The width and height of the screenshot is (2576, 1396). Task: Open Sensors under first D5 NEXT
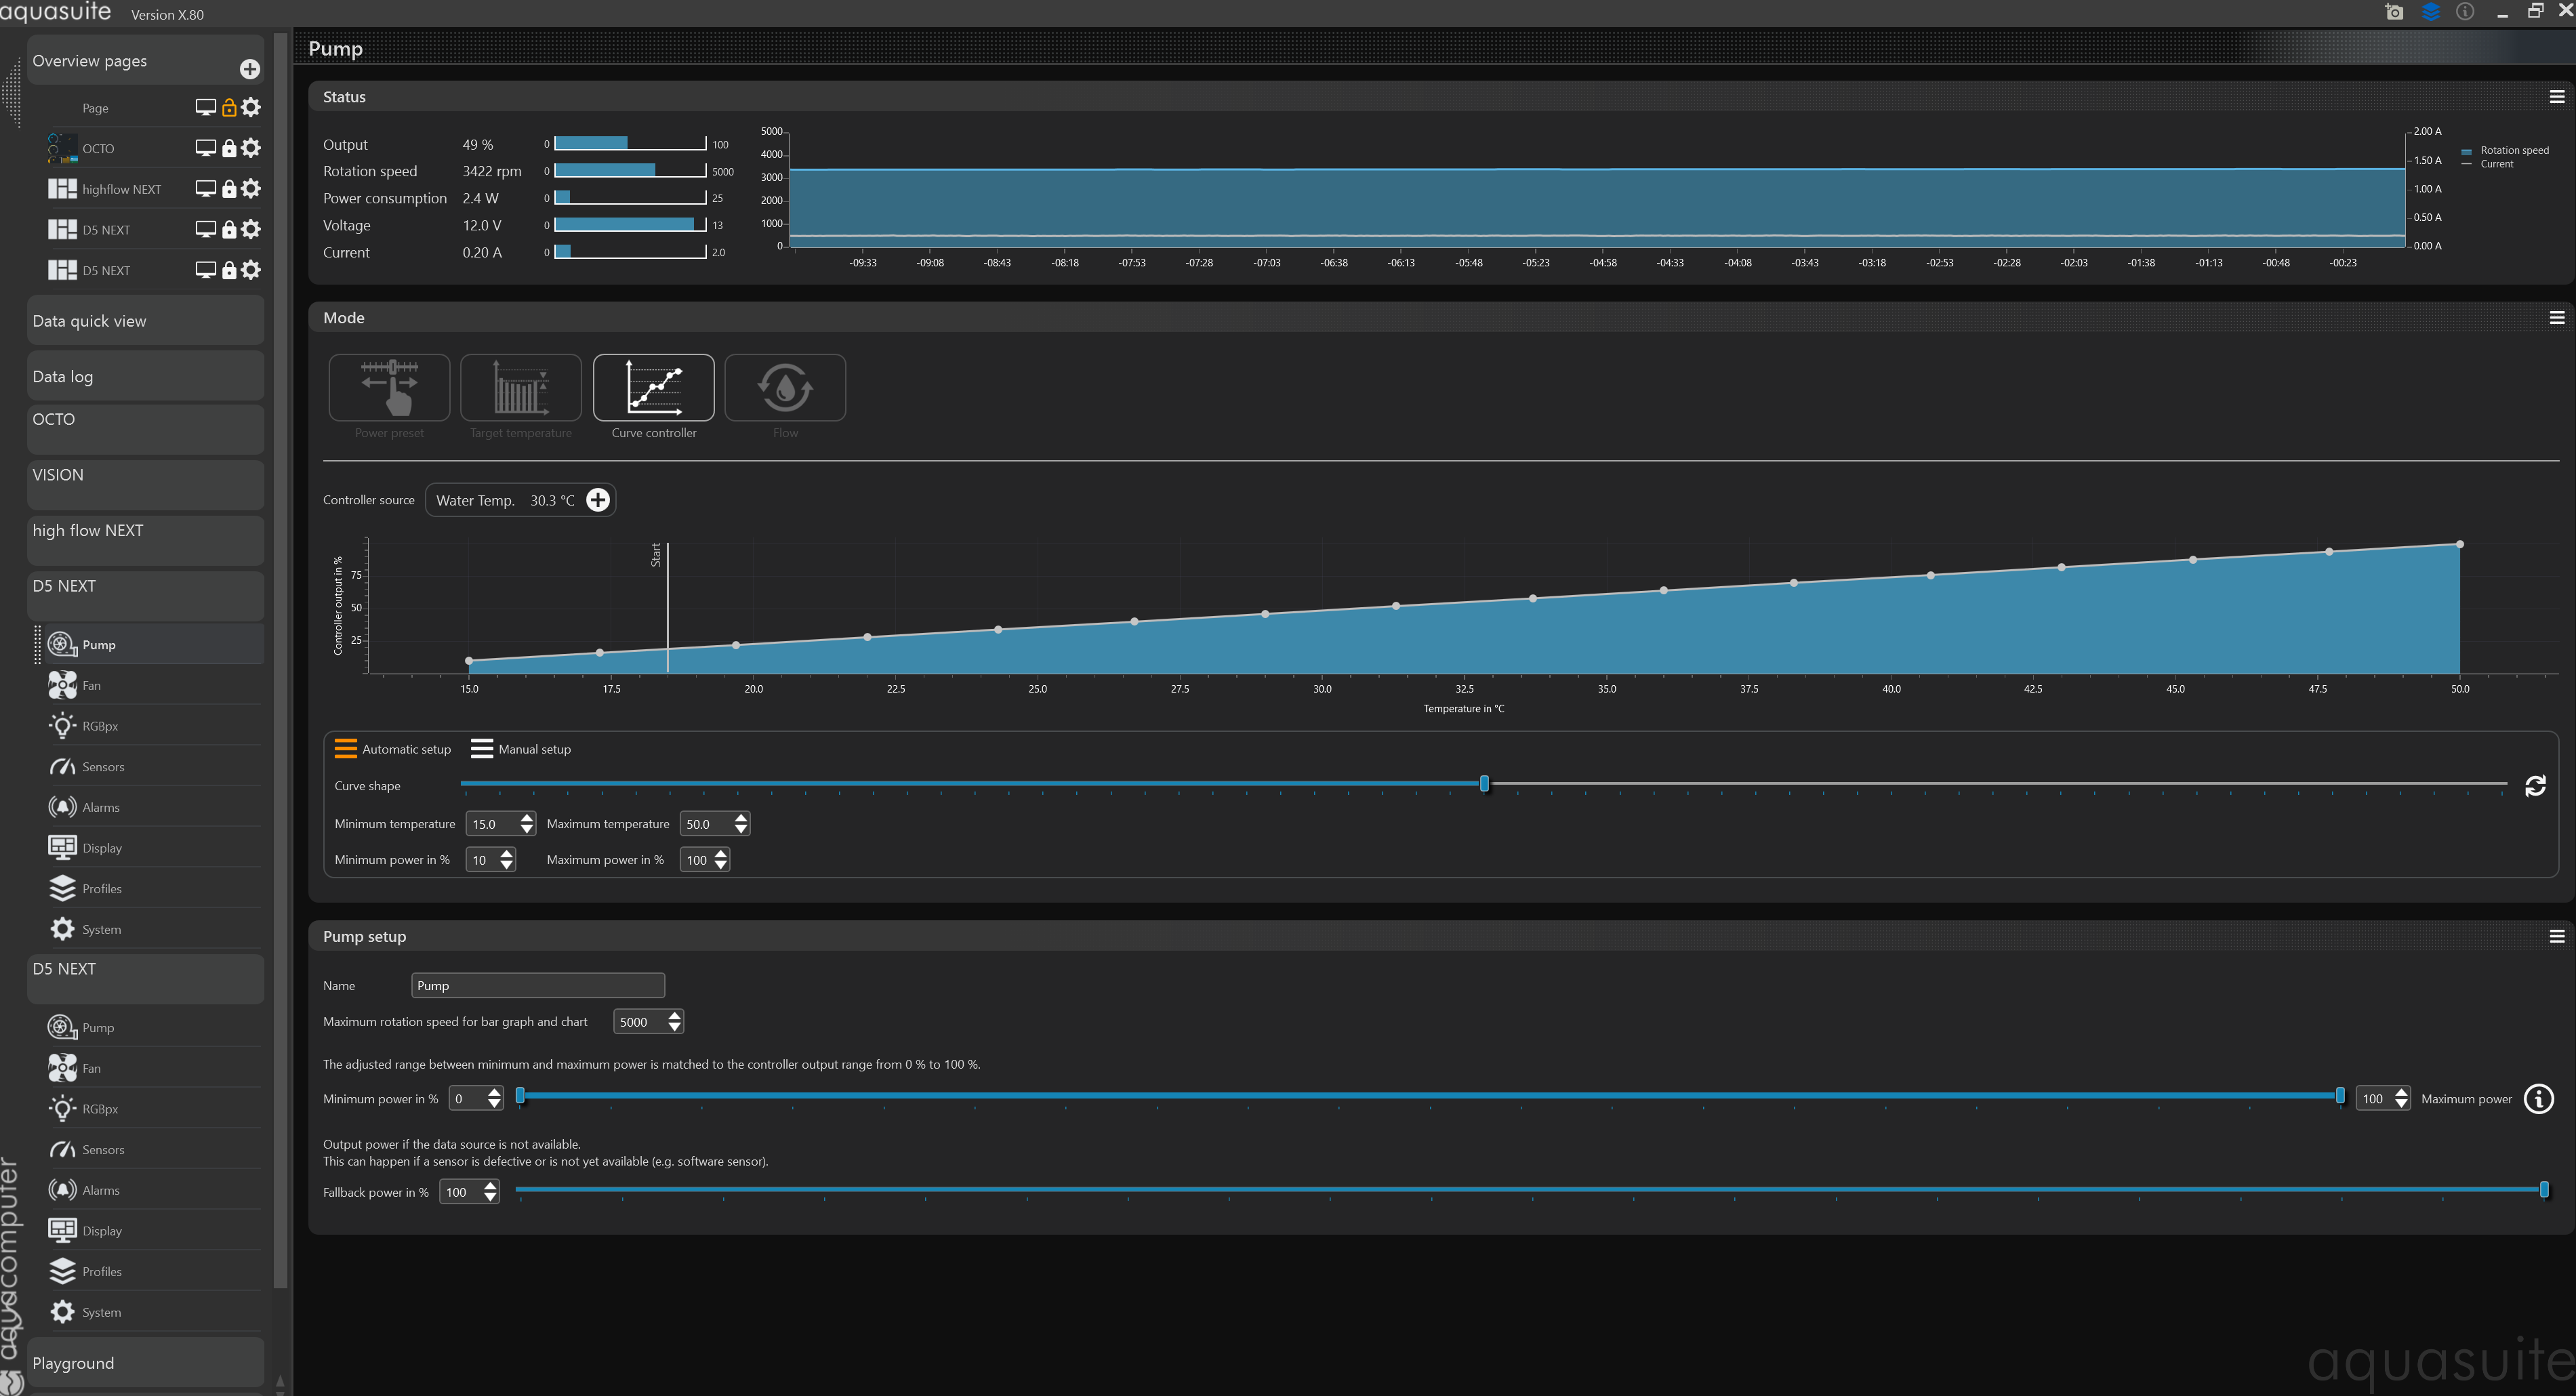(x=103, y=767)
